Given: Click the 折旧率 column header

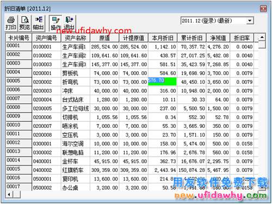Looking at the screenshot, I should point(242,38).
